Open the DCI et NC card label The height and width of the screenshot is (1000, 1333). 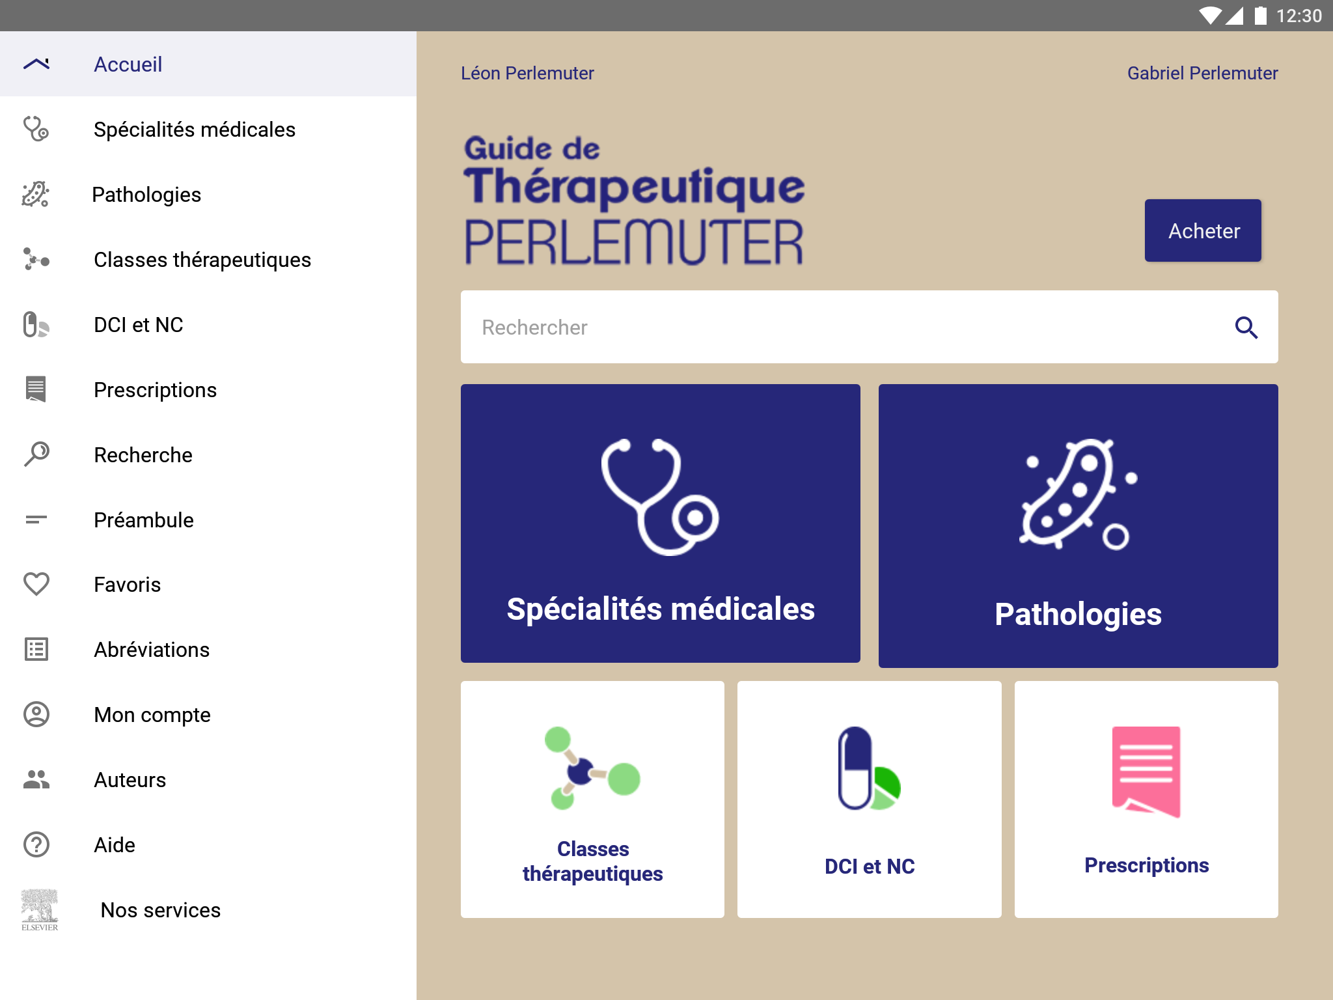(870, 866)
